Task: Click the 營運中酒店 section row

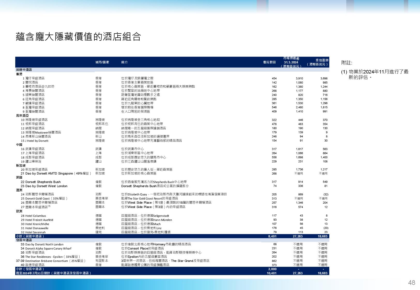Action: (x=172, y=70)
